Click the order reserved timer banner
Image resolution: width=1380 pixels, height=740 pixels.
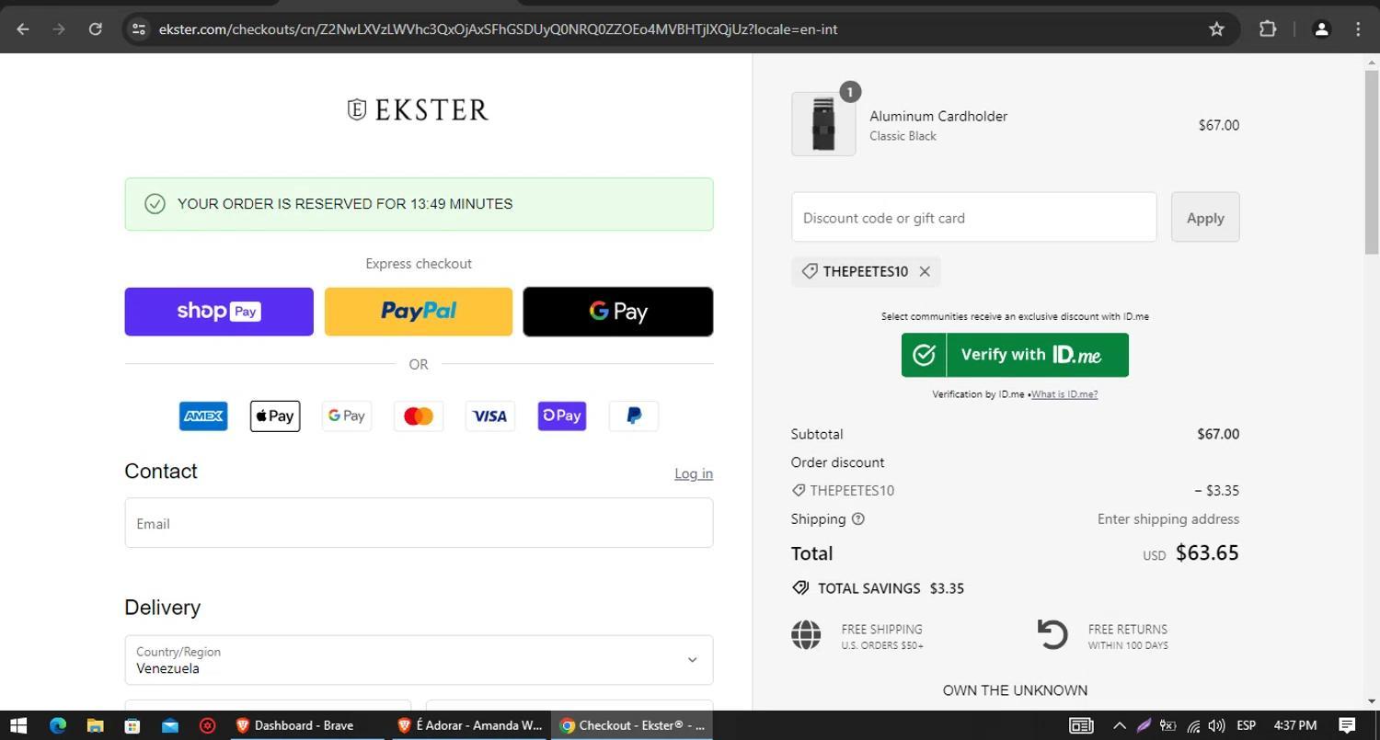click(x=419, y=204)
